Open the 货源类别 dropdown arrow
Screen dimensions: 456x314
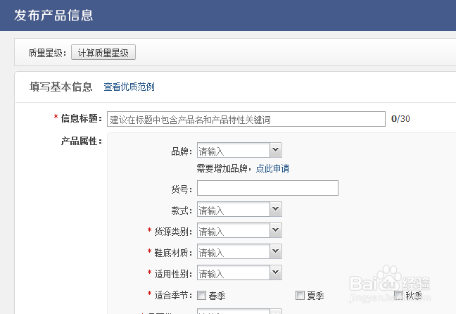tap(276, 230)
